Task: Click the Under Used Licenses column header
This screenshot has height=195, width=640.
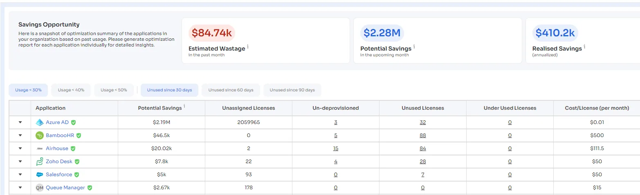Action: point(510,108)
